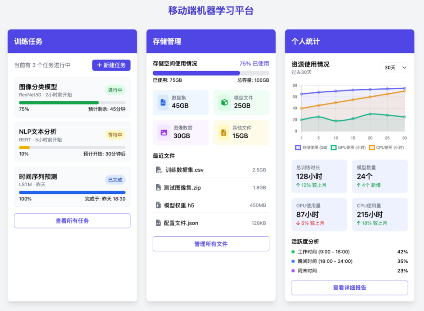Click the green dot beside 工作时间

pos(292,252)
